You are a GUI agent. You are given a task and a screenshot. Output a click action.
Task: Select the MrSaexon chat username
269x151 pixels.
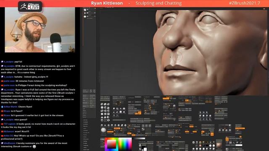(x=9, y=131)
